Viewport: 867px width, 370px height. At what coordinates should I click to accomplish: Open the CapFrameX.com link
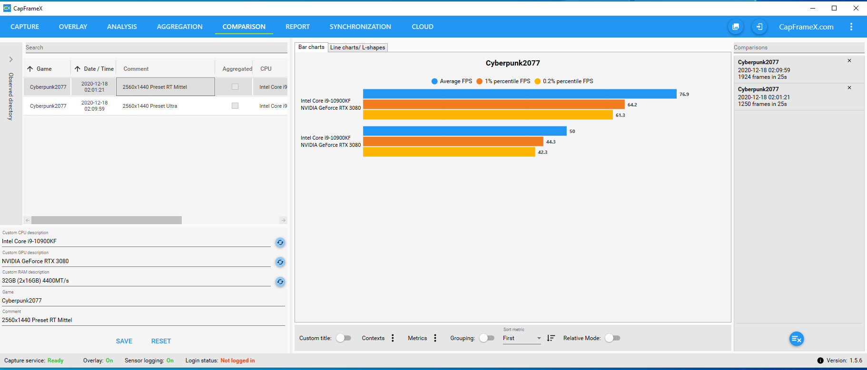(x=806, y=27)
